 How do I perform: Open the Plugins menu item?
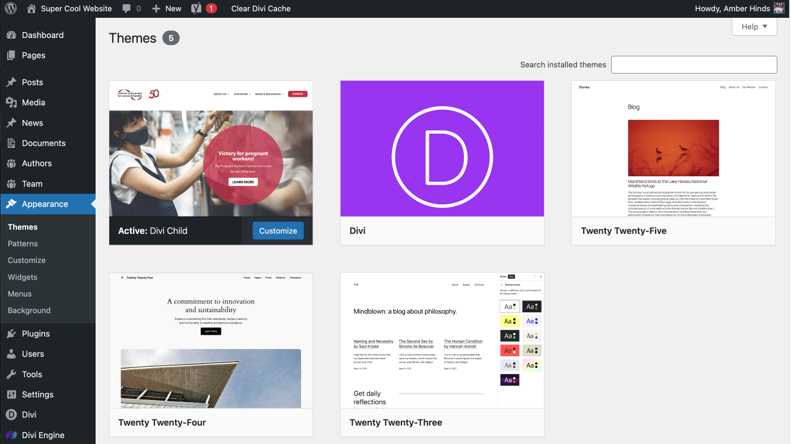[48, 334]
